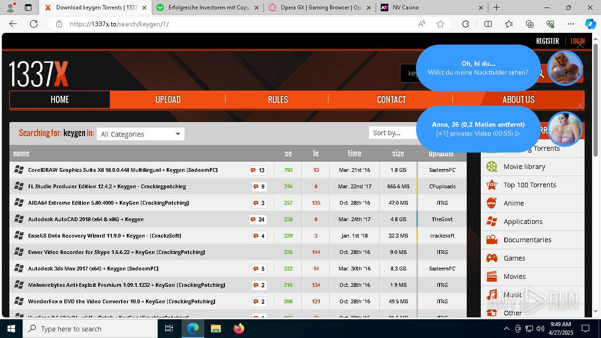The width and height of the screenshot is (601, 338).
Task: Switch to Opera GX Gaming Browser tab
Action: (x=321, y=8)
